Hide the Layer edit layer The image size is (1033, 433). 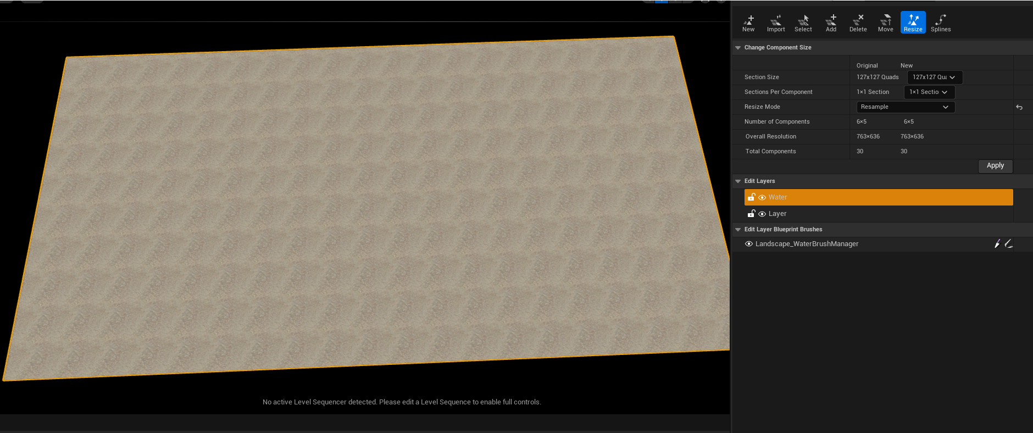[x=762, y=214]
